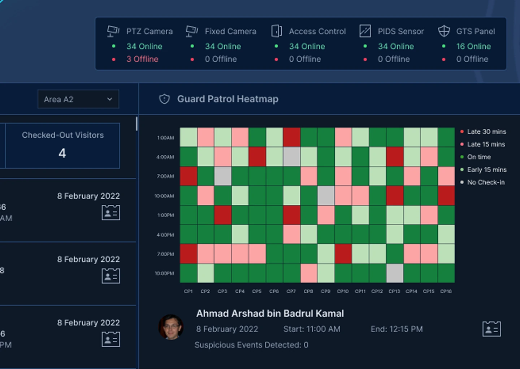
Task: Click the 1:00PM row label
Action: [x=166, y=215]
